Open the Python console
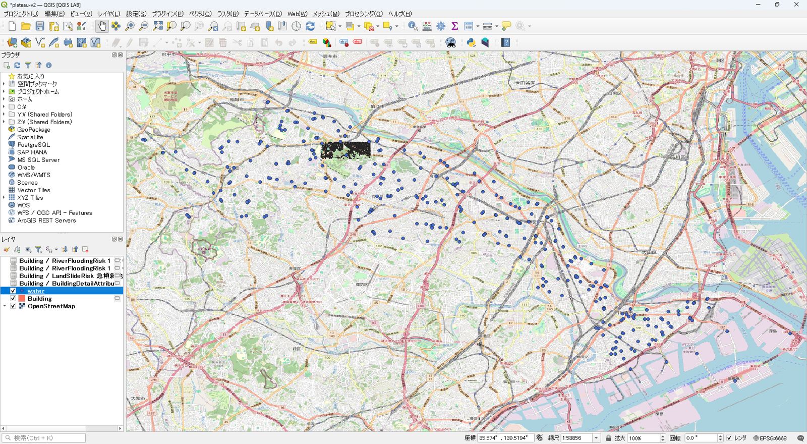 click(471, 42)
